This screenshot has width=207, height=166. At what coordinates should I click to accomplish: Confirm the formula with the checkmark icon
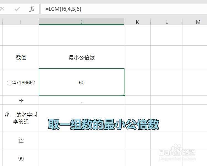[17, 9]
